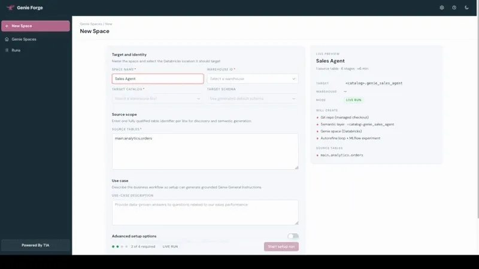Click the LIVE RUN mode badge in preview
Viewport: 479px width, 269px height.
(x=353, y=100)
